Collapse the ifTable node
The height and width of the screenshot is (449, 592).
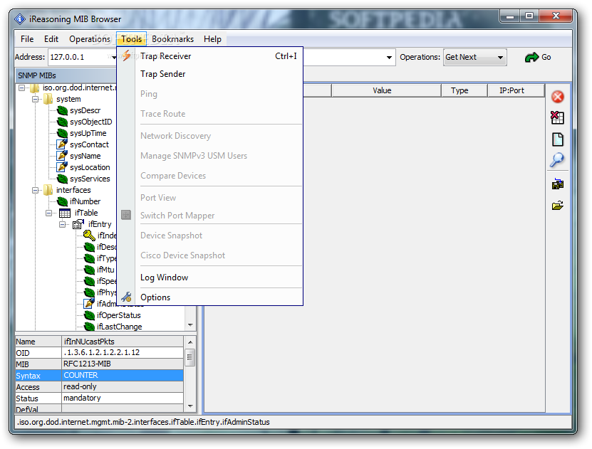[49, 213]
